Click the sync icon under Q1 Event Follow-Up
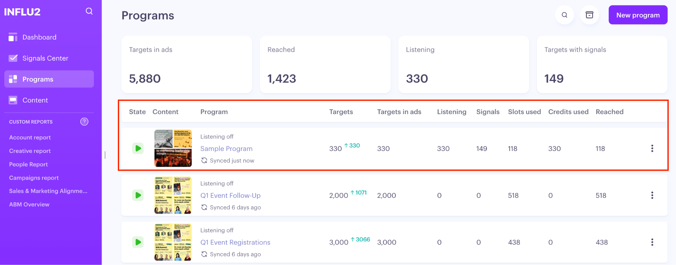 tap(204, 207)
